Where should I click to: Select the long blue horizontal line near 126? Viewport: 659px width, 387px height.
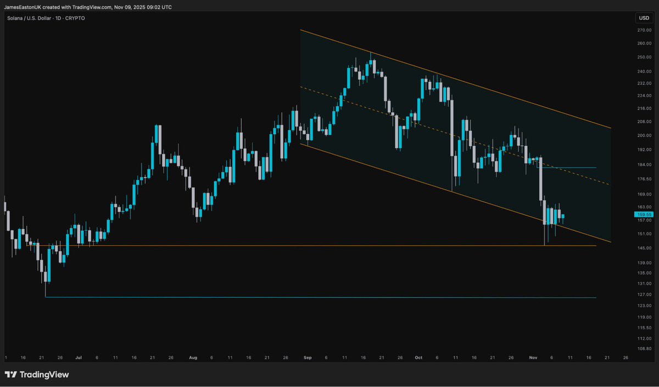(329, 297)
